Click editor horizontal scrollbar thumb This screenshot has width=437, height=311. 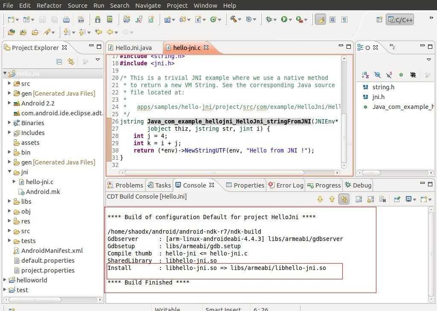click(214, 173)
